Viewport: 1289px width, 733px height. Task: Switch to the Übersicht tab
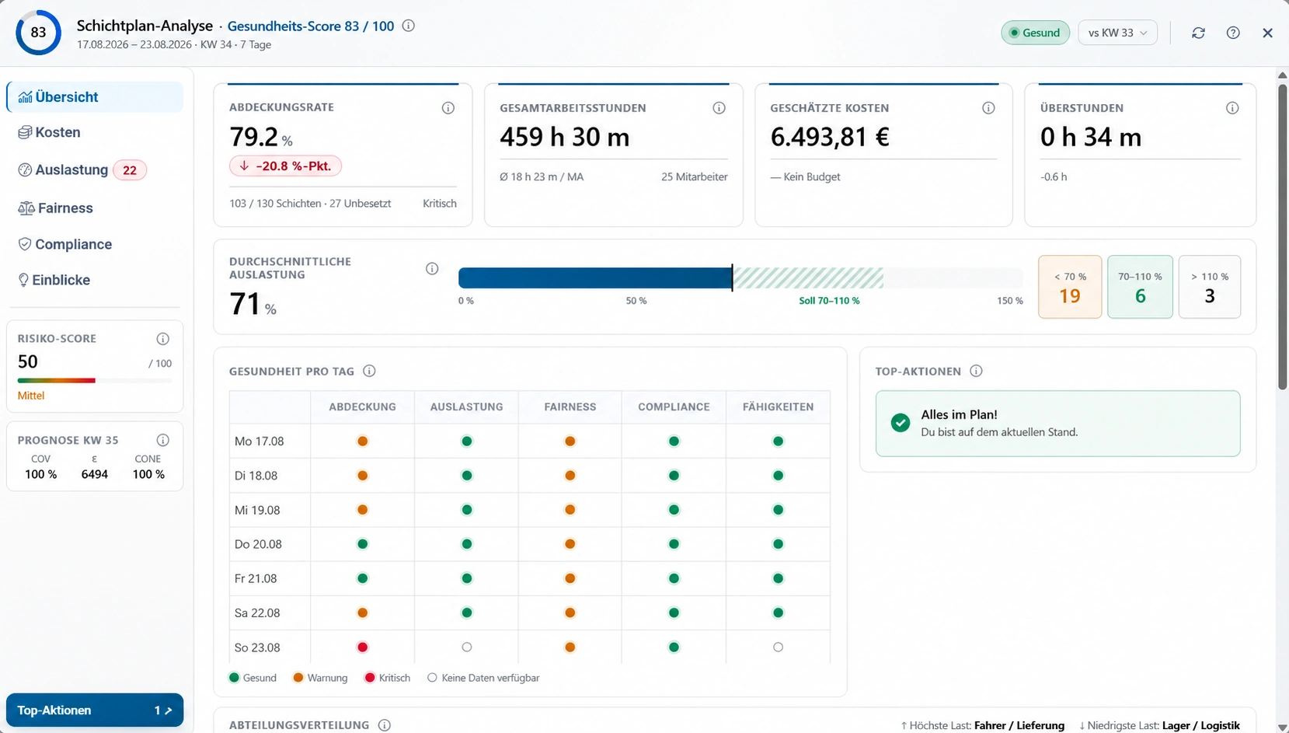[95, 97]
